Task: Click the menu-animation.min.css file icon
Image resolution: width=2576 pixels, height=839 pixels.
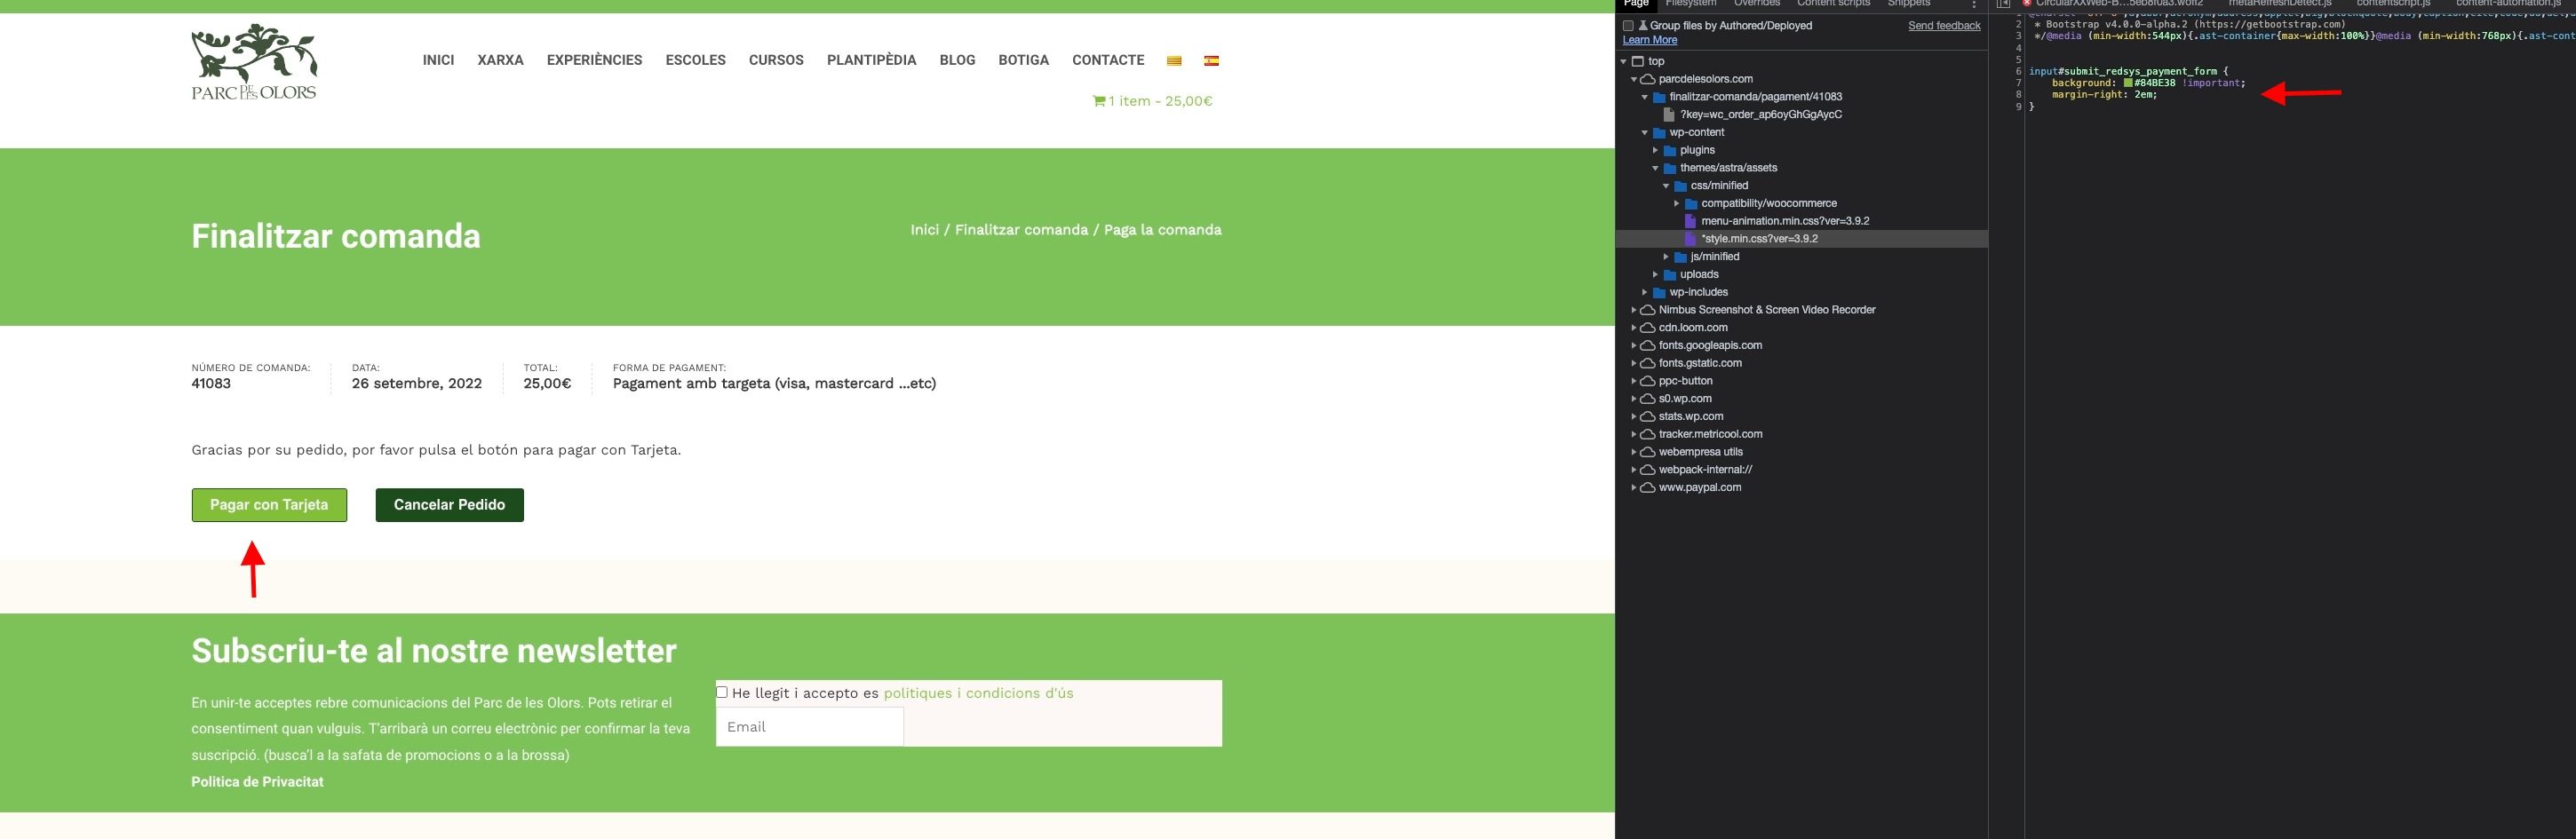Action: tap(1691, 221)
